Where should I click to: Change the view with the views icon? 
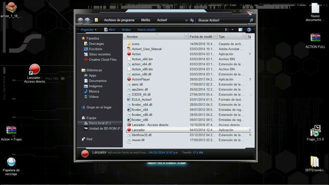click(x=226, y=30)
